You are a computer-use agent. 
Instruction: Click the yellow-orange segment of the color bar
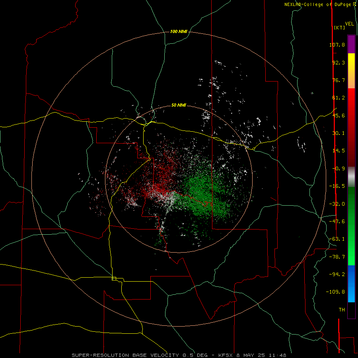point(351,71)
